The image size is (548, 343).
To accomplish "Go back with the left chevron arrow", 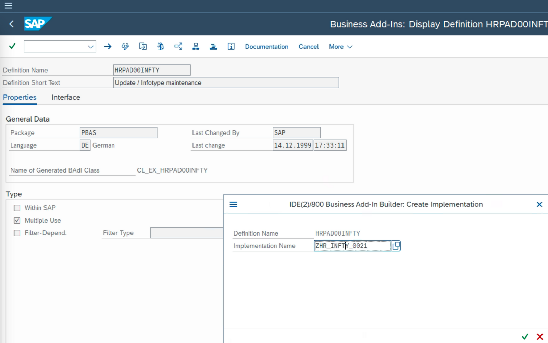I will (x=11, y=24).
